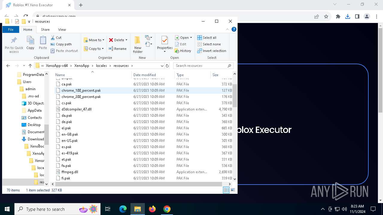Open the File menu
The height and width of the screenshot is (215, 383).
point(11,30)
